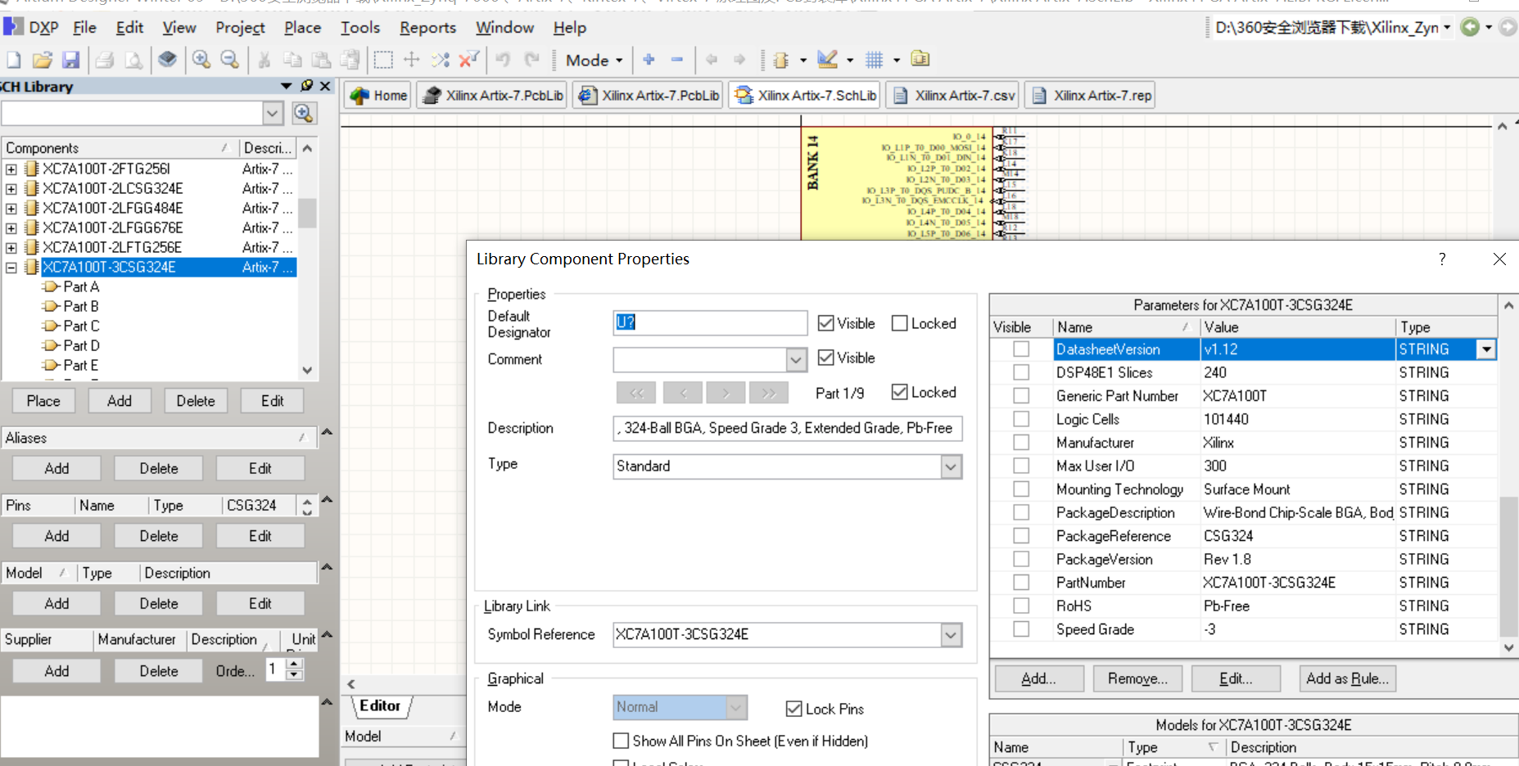Click the Redo arrow icon
Image resolution: width=1519 pixels, height=766 pixels.
coord(532,60)
